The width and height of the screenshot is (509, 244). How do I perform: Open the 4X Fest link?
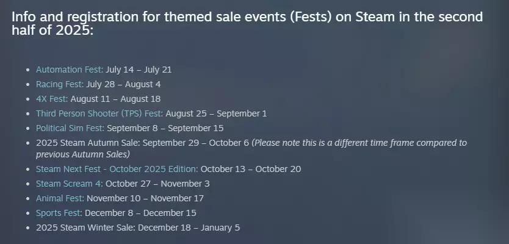52,99
